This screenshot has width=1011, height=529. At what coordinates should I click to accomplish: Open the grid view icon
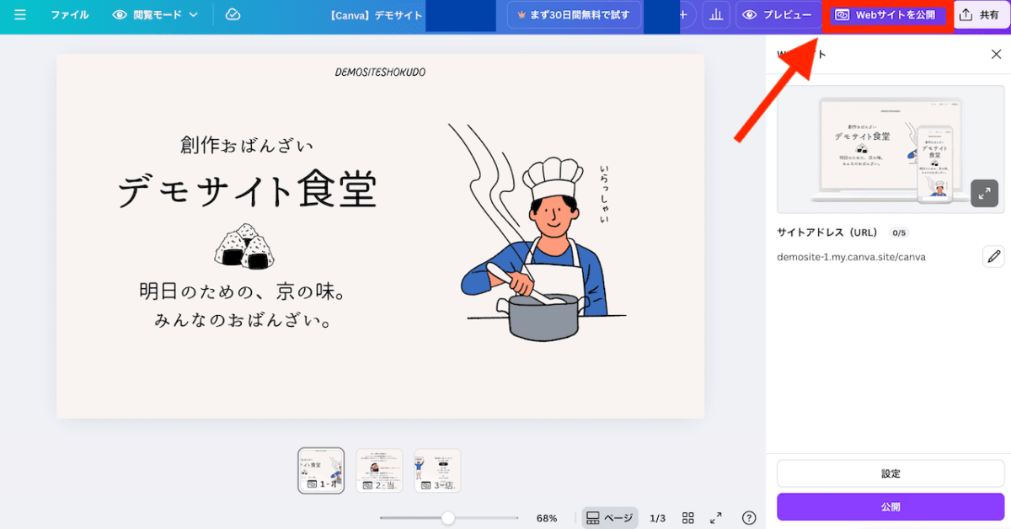688,518
